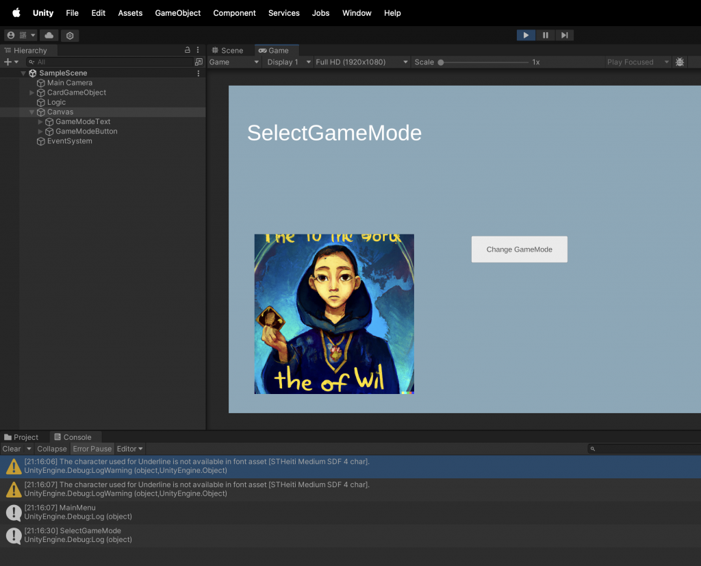Select Logic object in Hierarchy
The width and height of the screenshot is (701, 566).
tap(56, 103)
